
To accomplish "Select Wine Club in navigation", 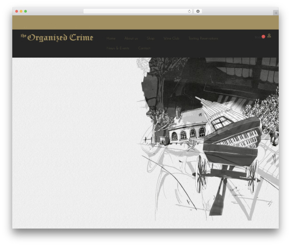I will (x=171, y=38).
